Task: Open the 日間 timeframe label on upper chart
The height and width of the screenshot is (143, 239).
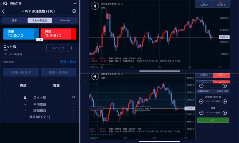Action: coord(103,7)
